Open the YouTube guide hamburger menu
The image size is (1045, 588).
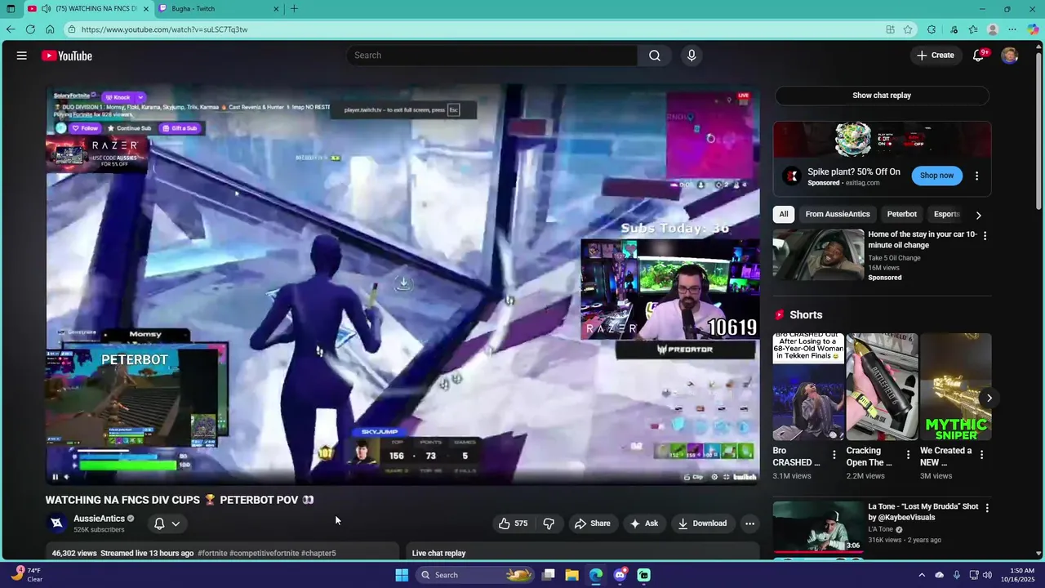22,56
